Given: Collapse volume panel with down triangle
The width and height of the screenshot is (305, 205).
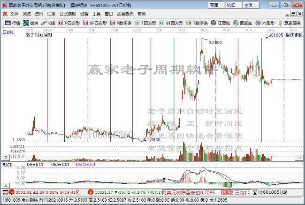Looking at the screenshot, I should click(6, 157).
